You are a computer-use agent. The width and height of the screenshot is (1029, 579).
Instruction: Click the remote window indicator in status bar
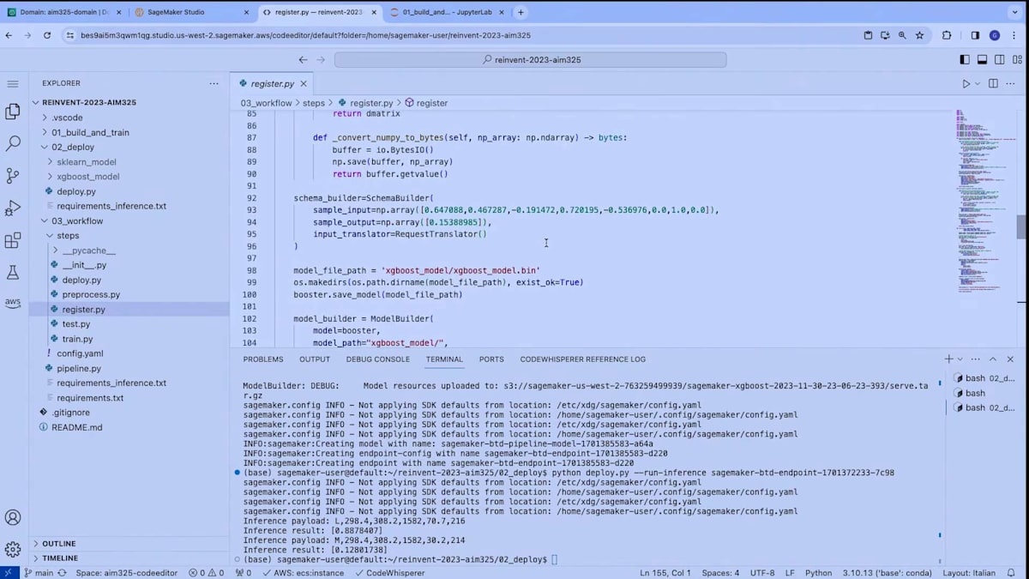click(x=8, y=572)
